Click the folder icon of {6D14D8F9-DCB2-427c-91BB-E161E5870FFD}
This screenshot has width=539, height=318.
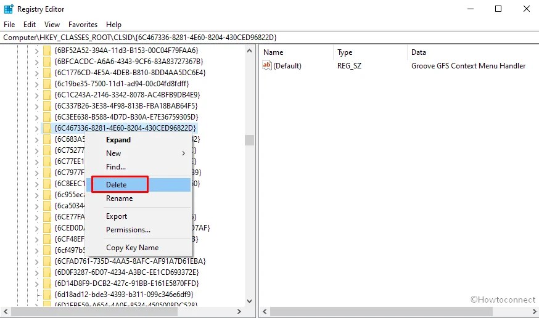coord(47,283)
